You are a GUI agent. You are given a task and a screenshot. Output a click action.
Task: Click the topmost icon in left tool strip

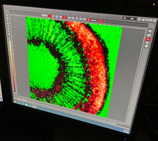(x=7, y=15)
